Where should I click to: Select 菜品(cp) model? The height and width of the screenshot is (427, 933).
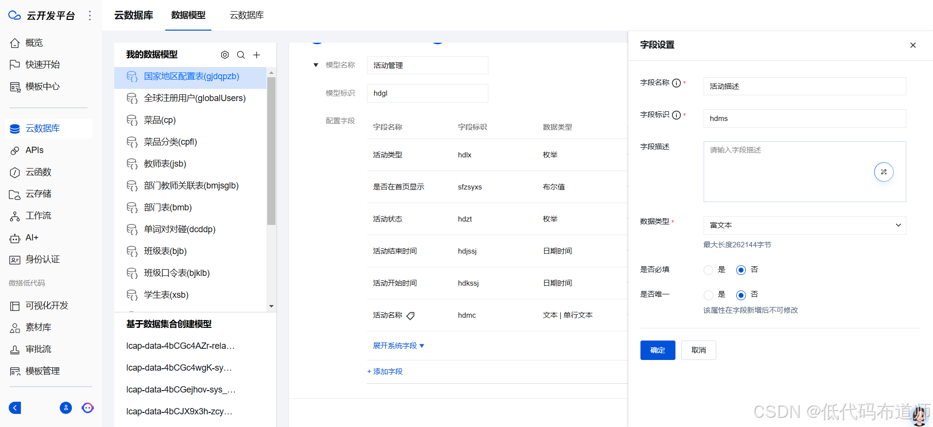coord(190,120)
